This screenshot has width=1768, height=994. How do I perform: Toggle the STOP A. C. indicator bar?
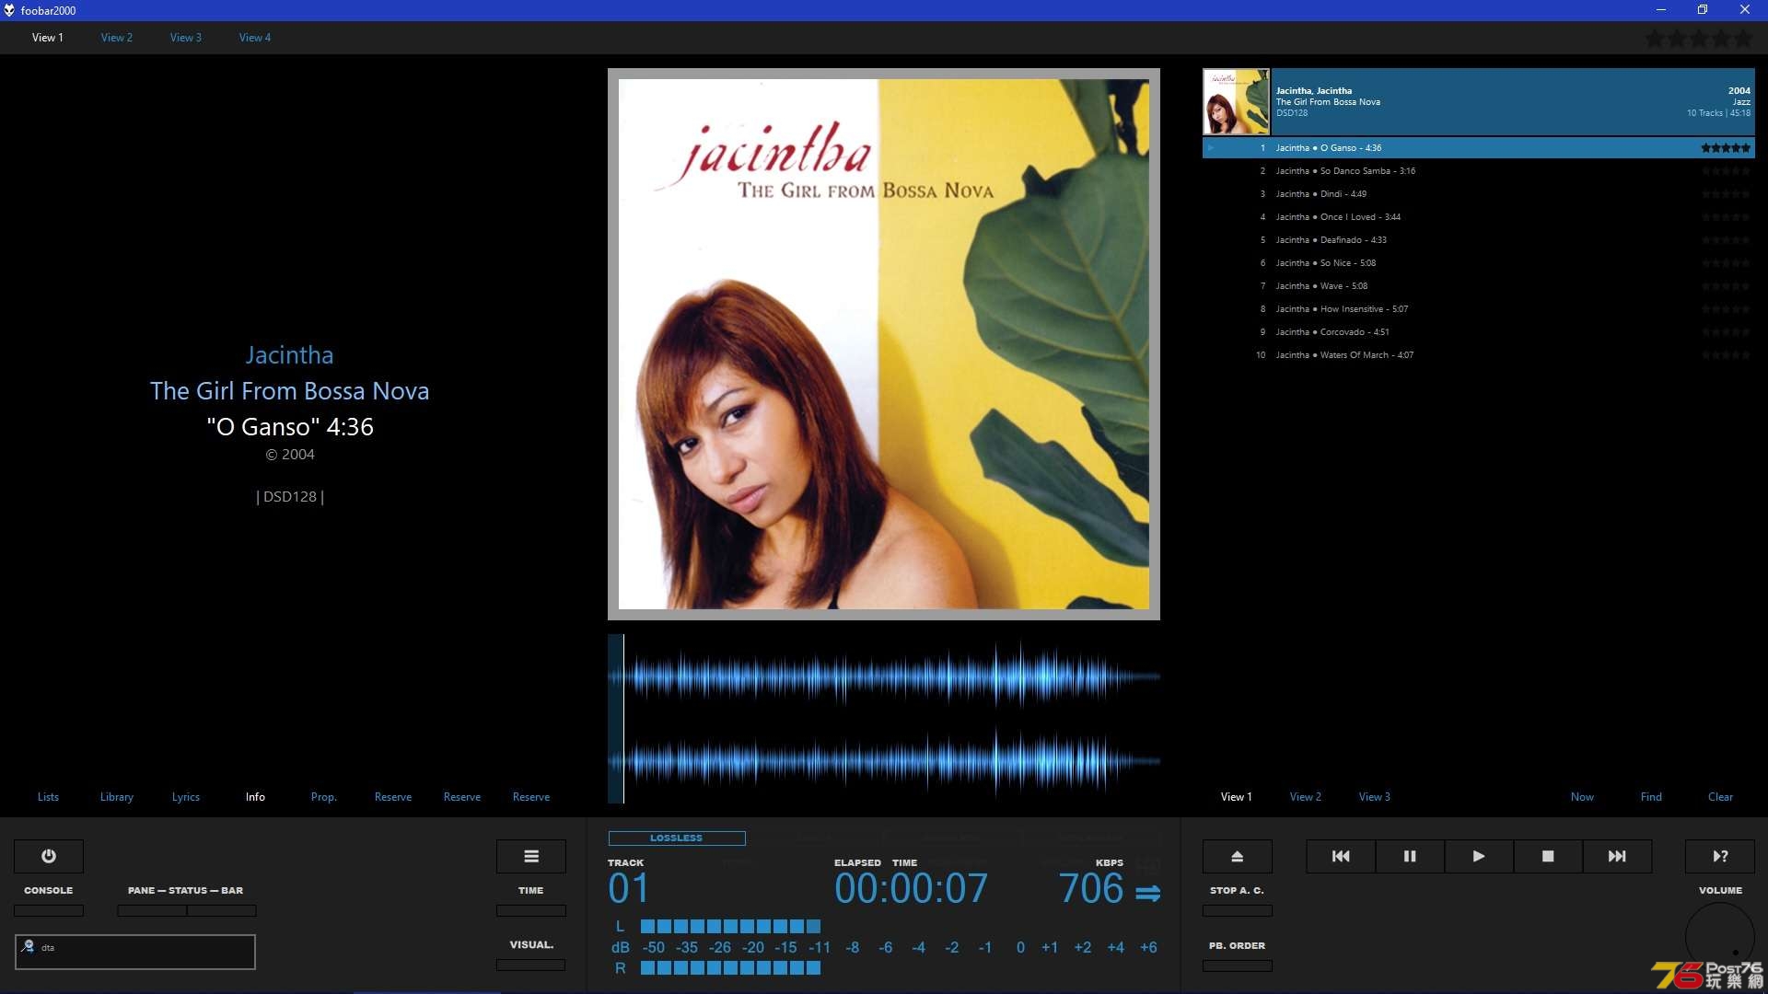1238,910
